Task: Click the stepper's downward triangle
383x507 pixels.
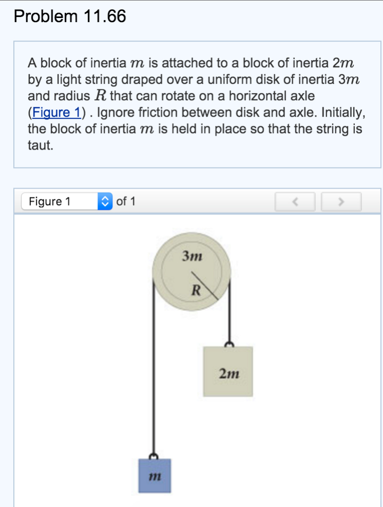Action: [104, 204]
